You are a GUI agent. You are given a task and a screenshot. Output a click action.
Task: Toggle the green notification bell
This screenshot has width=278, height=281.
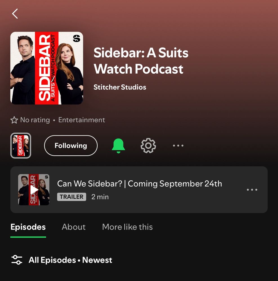point(118,146)
